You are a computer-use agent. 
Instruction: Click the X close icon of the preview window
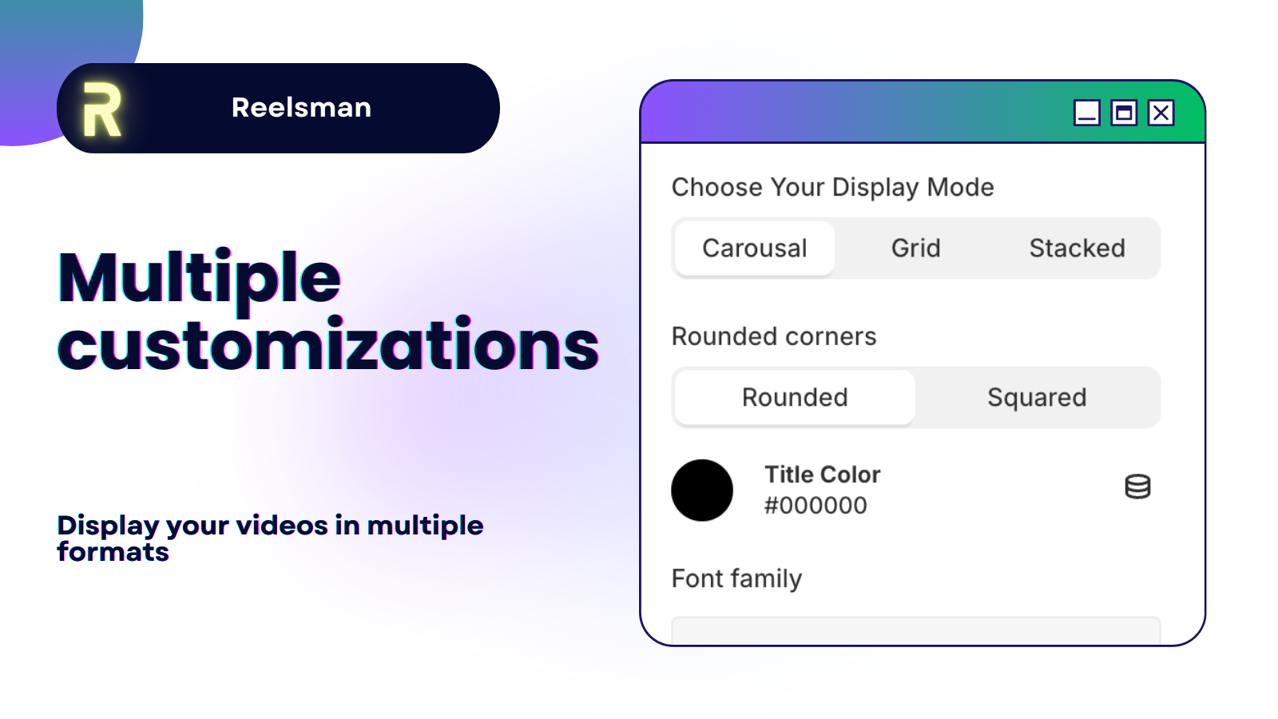[x=1160, y=113]
